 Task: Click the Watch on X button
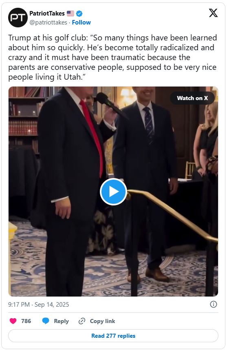[192, 98]
